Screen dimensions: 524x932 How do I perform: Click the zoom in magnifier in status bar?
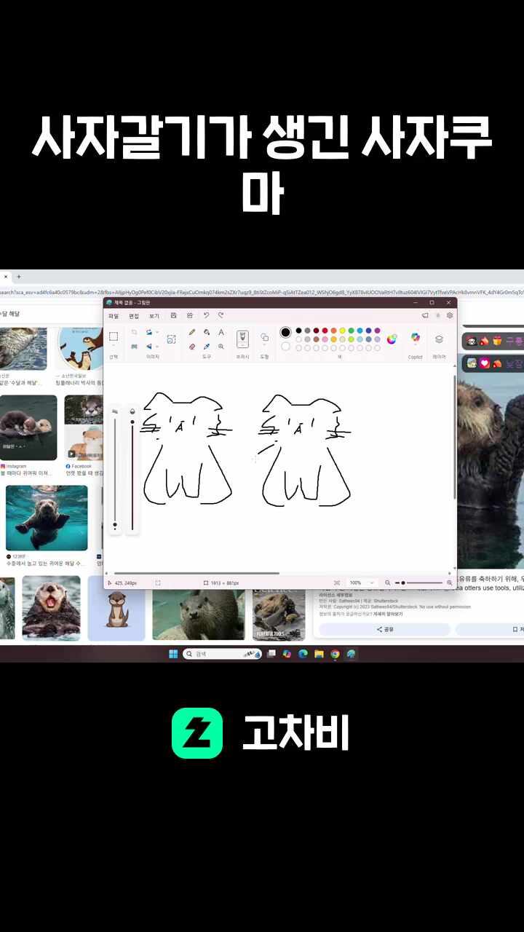tap(450, 582)
